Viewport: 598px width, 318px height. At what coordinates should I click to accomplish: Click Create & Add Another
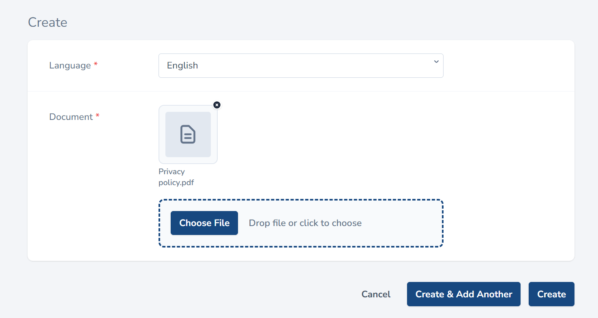point(463,295)
